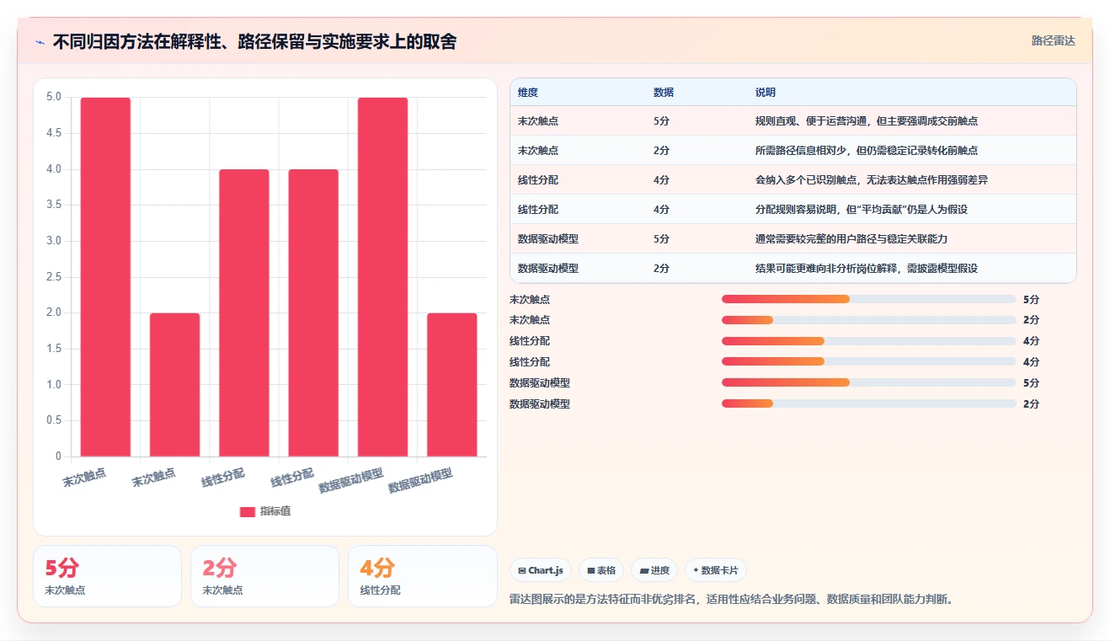Open the 2分 末次触点 stat card
The image size is (1110, 641).
coord(264,576)
